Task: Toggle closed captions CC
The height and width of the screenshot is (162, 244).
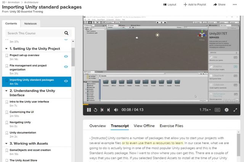Action: [x=217, y=110]
